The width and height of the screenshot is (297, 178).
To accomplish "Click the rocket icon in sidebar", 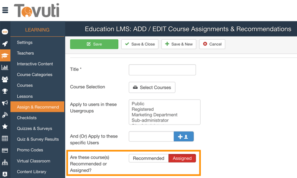I will [5, 44].
